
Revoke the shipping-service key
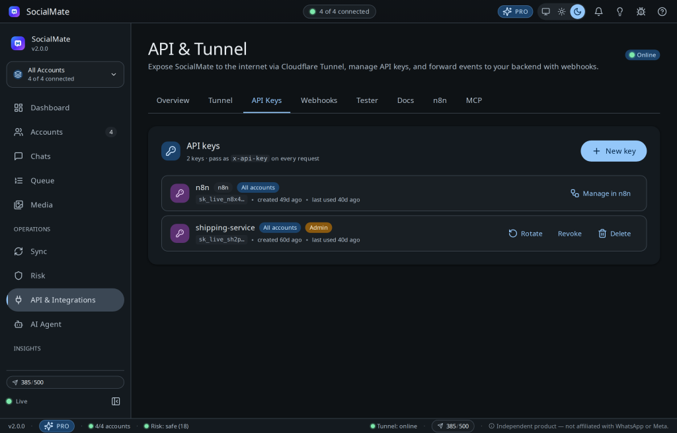tap(569, 233)
